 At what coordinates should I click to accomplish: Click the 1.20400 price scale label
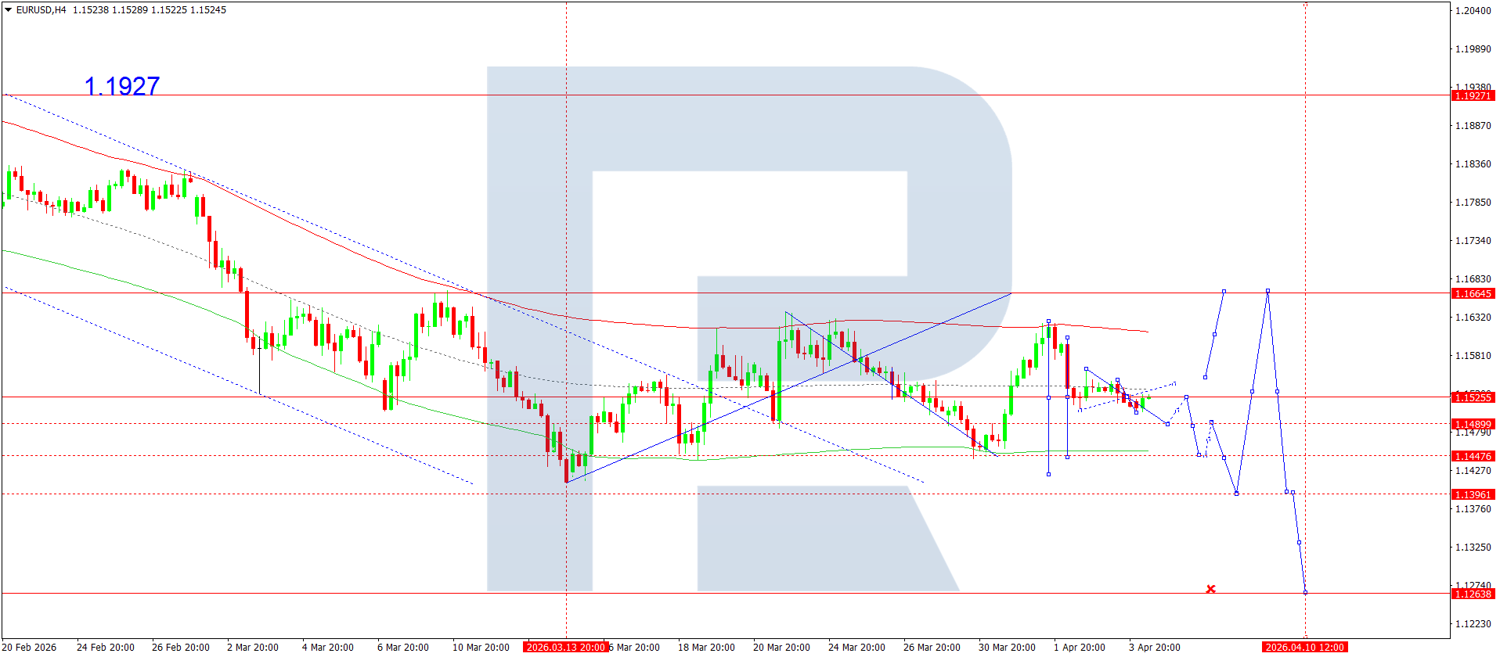1473,10
